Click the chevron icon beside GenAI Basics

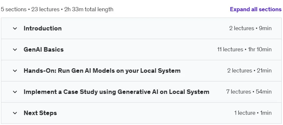click(15, 49)
